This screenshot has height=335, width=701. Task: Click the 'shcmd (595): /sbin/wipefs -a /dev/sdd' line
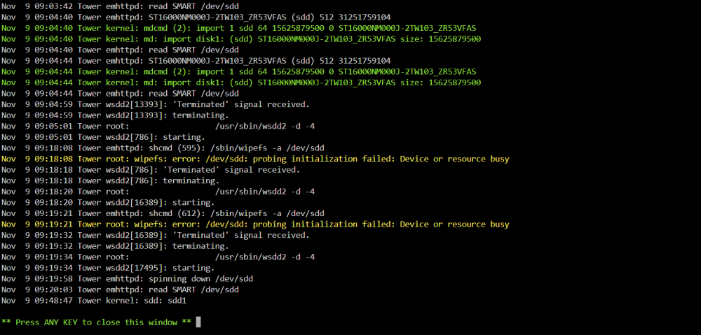pos(163,148)
